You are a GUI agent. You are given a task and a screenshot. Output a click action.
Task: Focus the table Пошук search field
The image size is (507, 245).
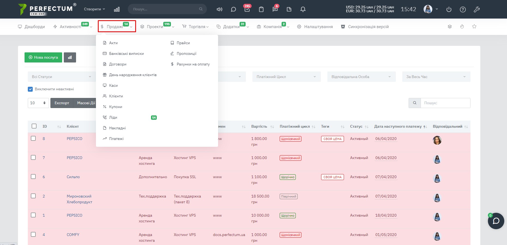(x=445, y=103)
